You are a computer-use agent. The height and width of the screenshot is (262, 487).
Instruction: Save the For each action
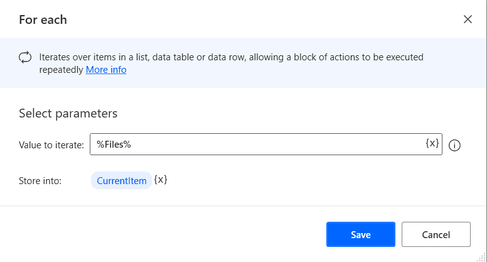click(x=360, y=234)
